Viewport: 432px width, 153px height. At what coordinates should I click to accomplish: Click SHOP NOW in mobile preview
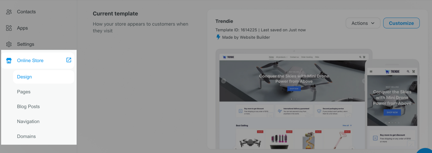point(392,112)
